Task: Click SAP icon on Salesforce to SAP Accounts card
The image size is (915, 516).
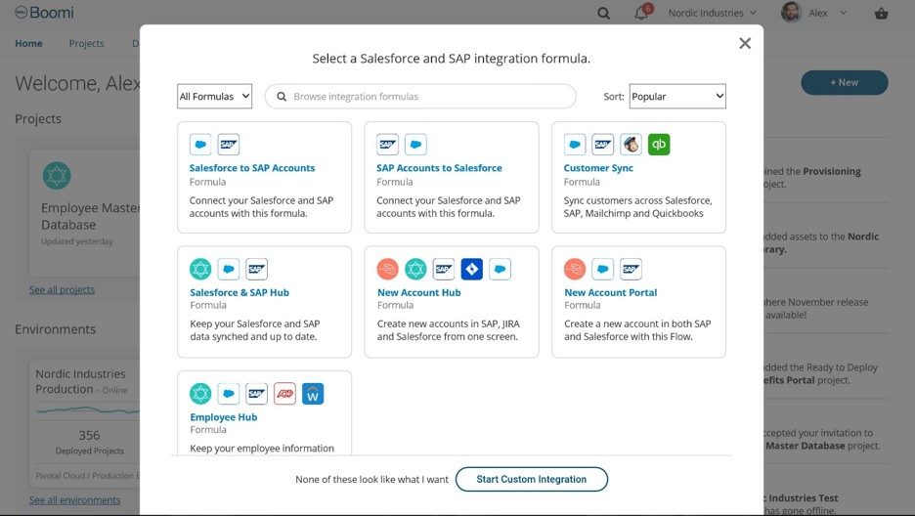Action: (228, 145)
